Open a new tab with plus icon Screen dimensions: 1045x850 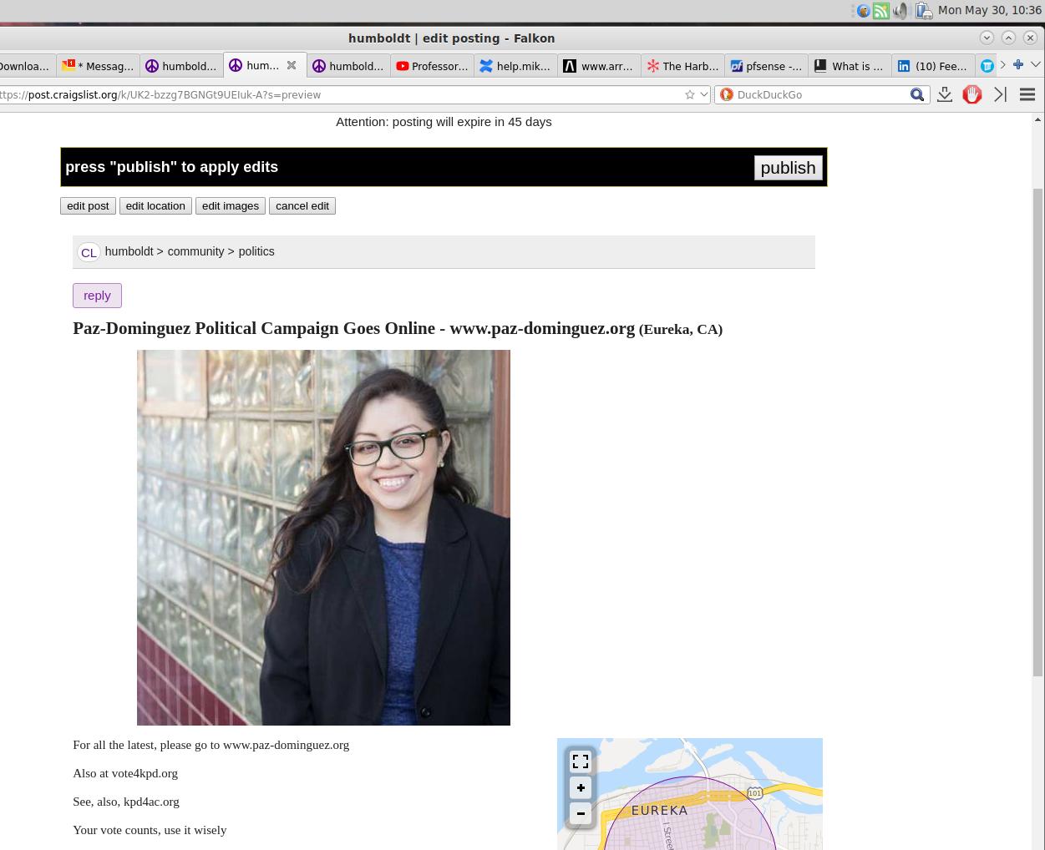[1018, 65]
